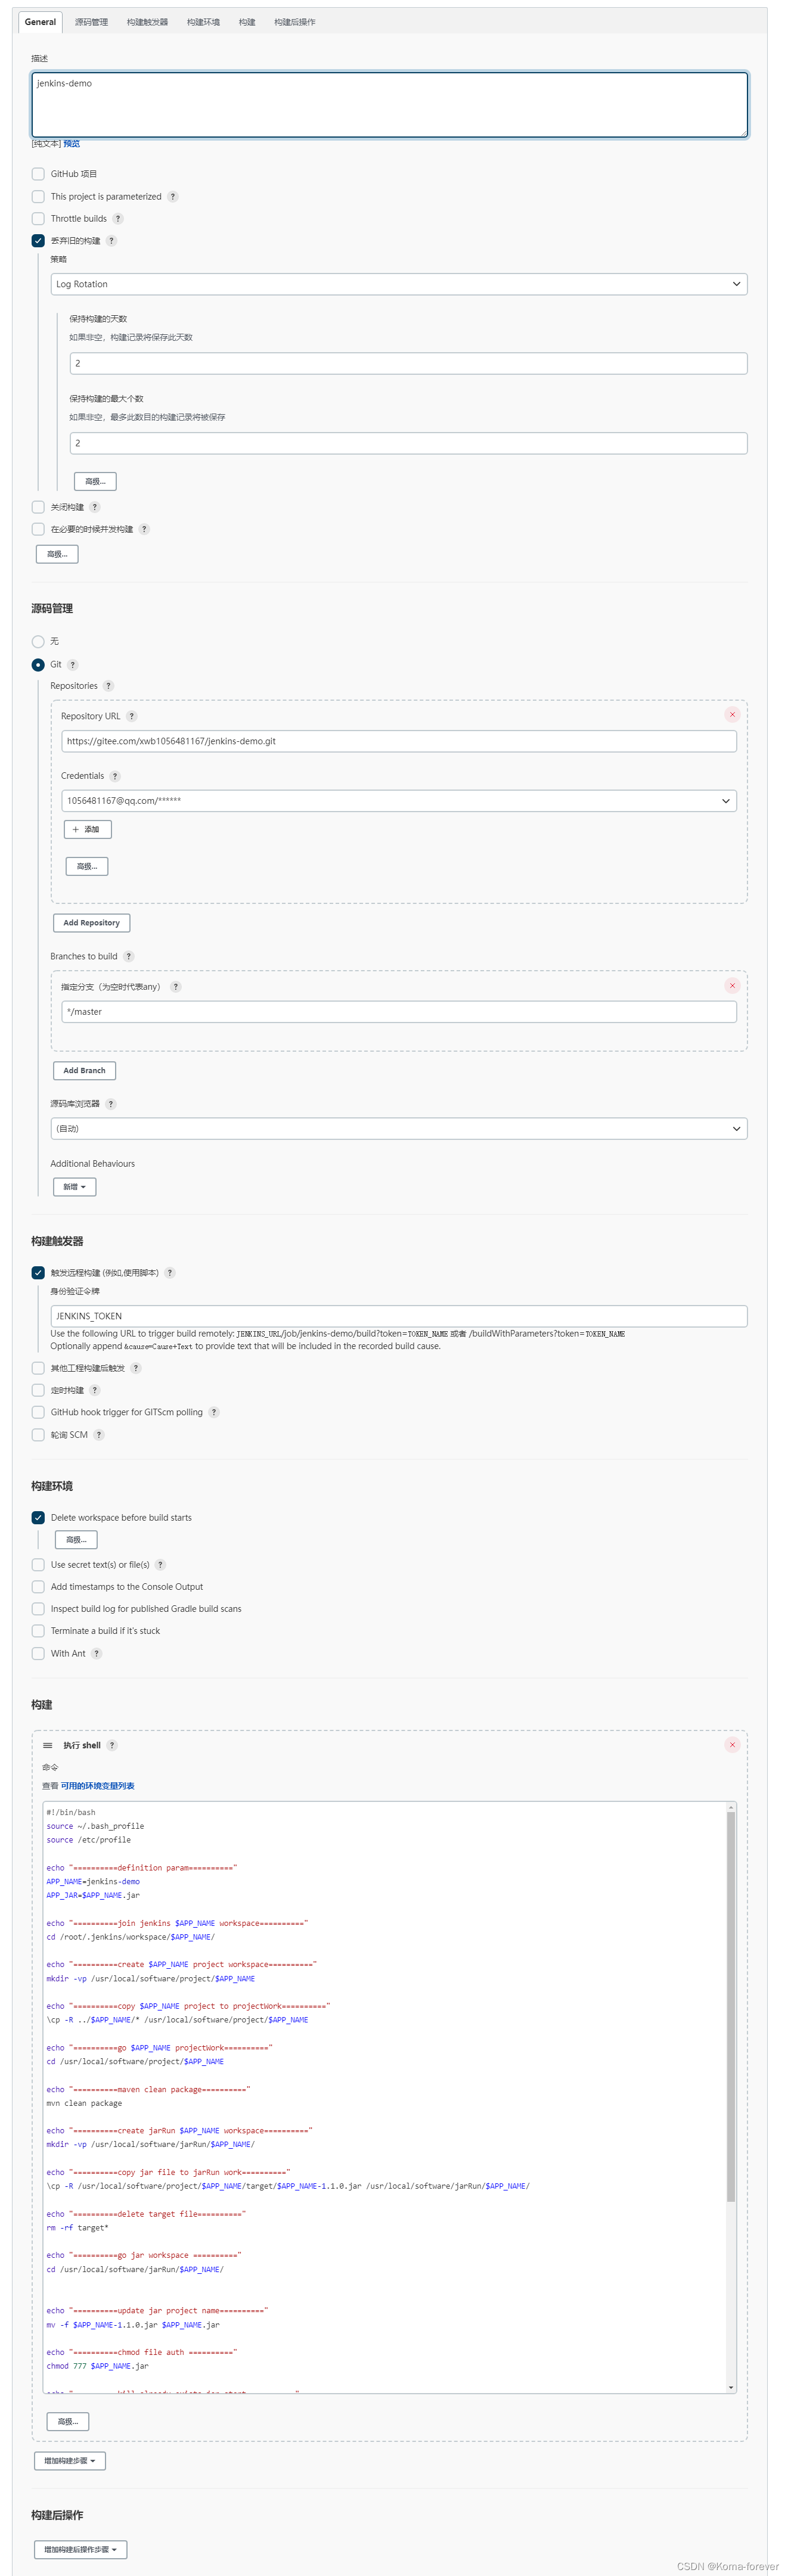
Task: Click the Add Repository button
Action: [x=91, y=923]
